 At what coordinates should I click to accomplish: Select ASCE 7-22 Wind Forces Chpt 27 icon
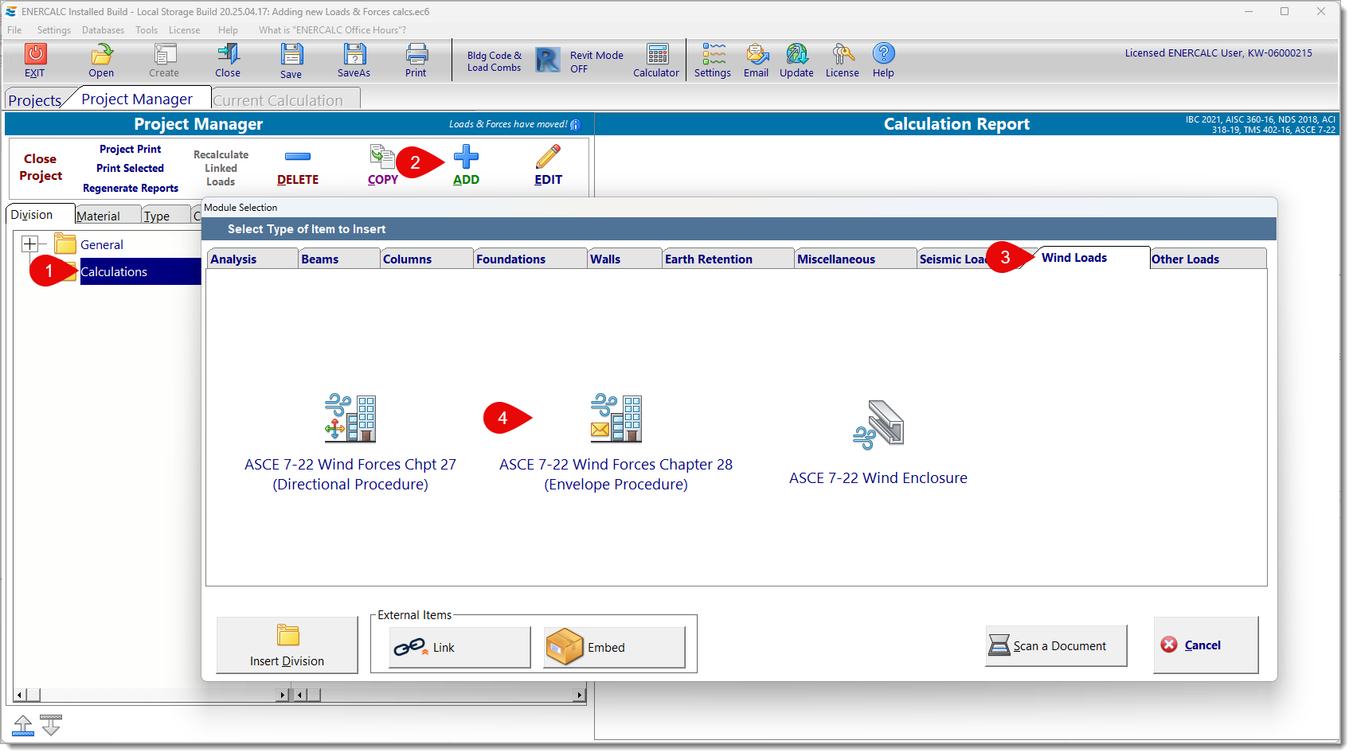(x=350, y=418)
